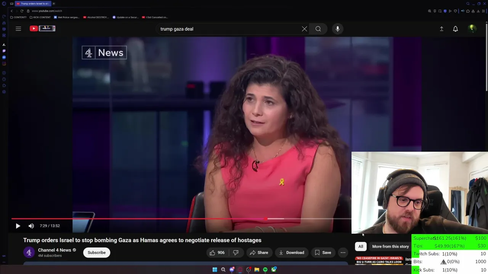Open the Create upload icon
Viewport: 488px width, 274px height.
click(441, 29)
